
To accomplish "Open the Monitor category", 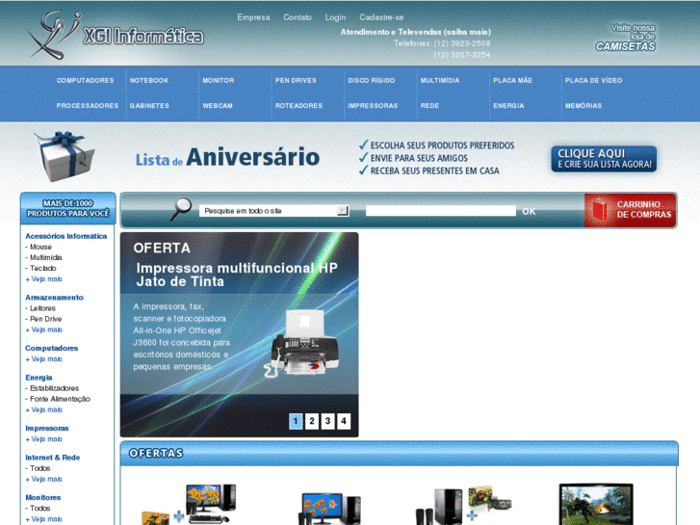I will click(218, 80).
